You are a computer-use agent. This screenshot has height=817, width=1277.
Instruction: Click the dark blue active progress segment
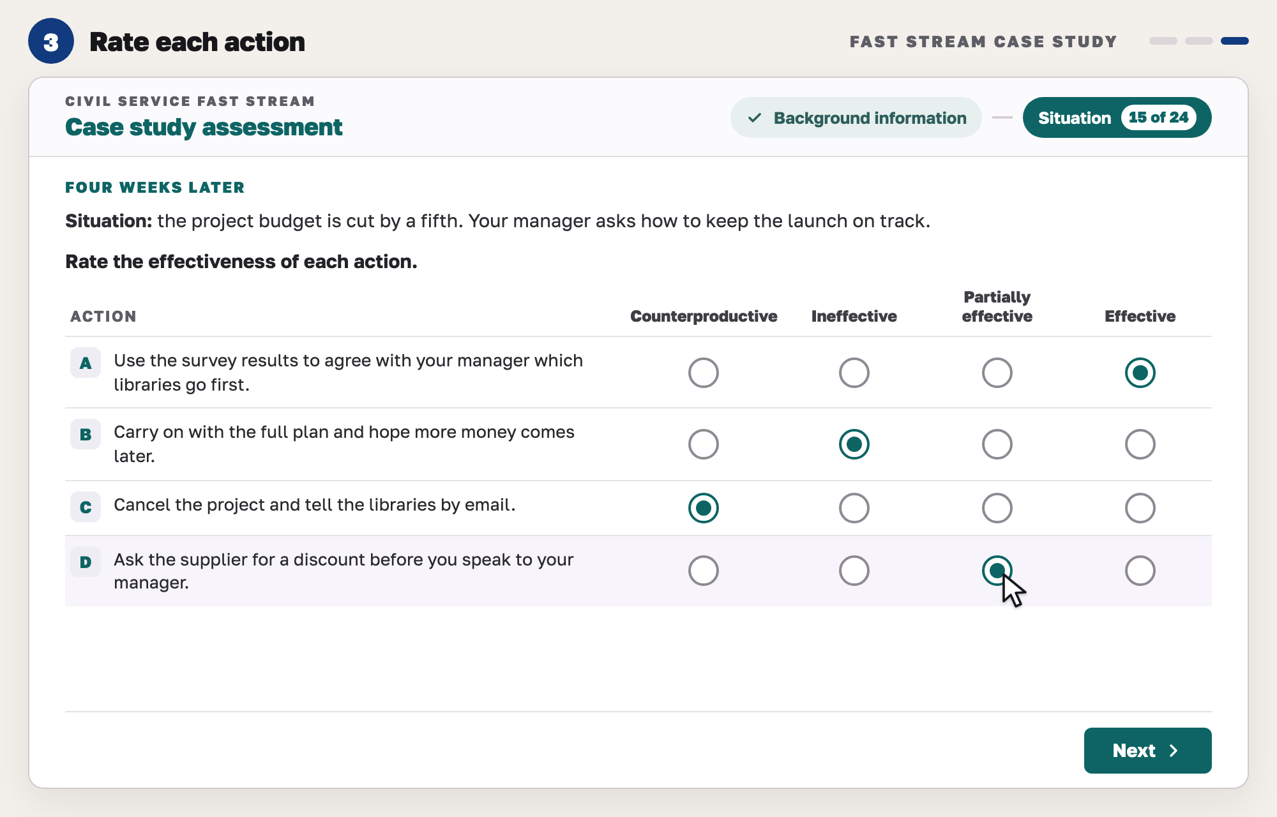(x=1235, y=41)
